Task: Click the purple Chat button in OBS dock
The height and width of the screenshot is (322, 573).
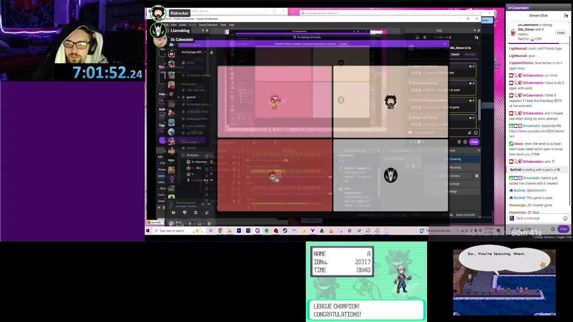Action: pos(474,142)
